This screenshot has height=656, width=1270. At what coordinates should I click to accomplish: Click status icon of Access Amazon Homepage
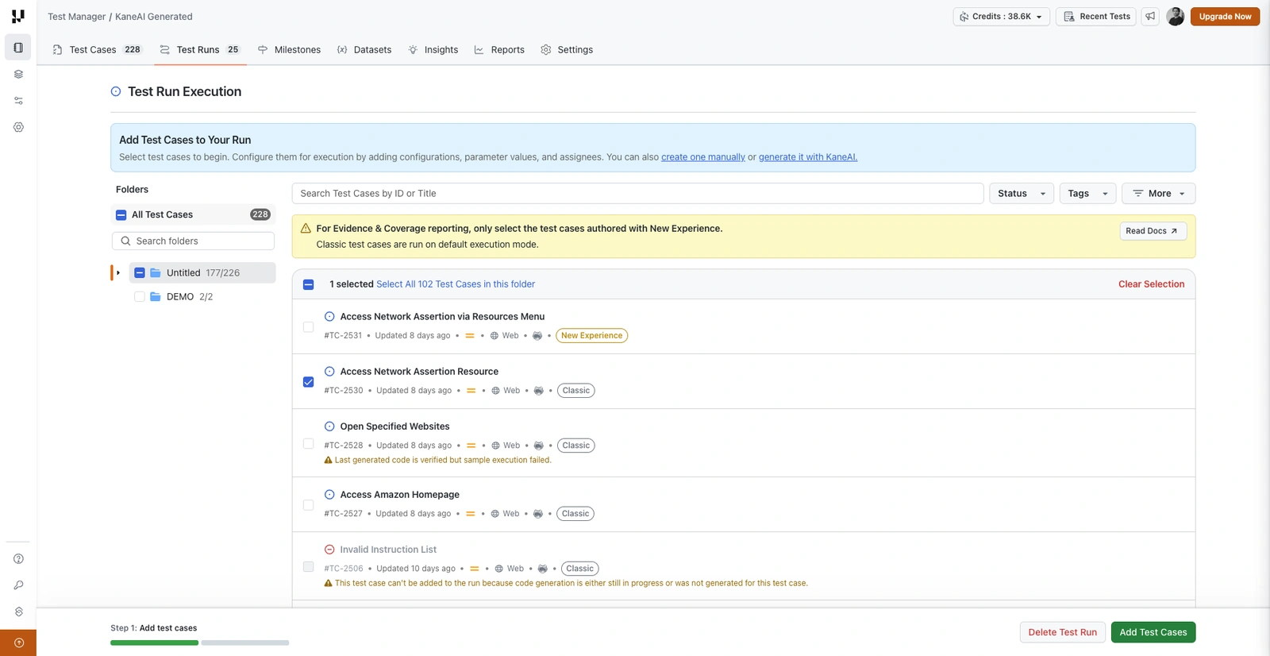tap(329, 494)
